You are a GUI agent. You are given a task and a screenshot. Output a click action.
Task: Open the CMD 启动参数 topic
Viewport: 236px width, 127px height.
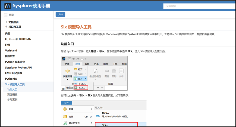point(14,73)
